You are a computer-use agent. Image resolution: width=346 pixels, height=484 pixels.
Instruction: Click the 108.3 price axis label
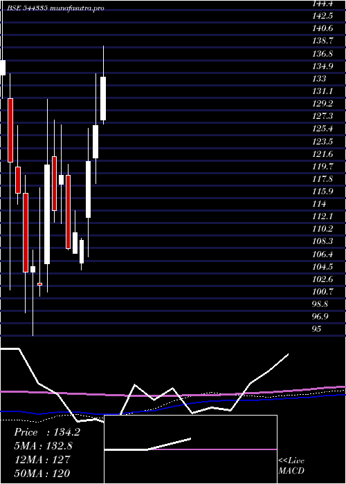323,241
